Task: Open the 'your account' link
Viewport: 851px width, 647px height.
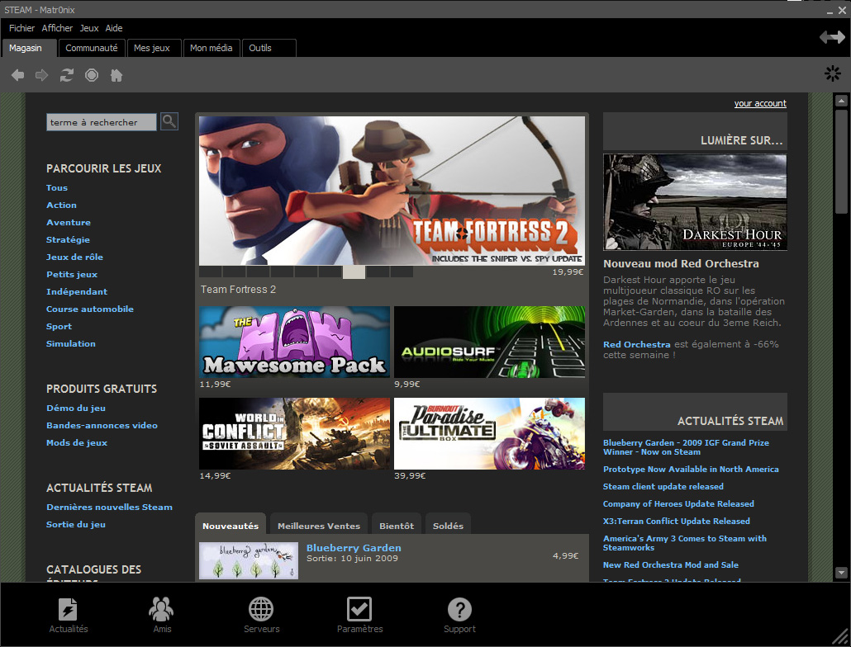Action: (760, 103)
